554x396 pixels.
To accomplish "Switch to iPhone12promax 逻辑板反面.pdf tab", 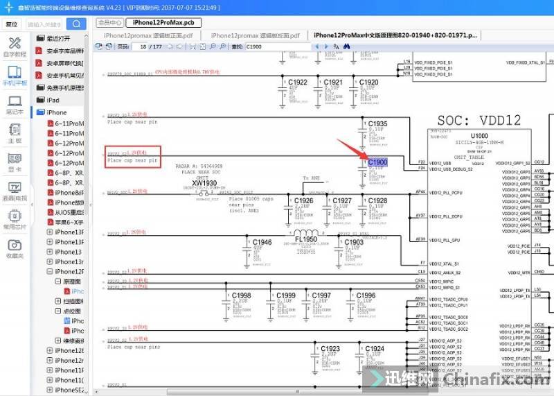I will (256, 35).
